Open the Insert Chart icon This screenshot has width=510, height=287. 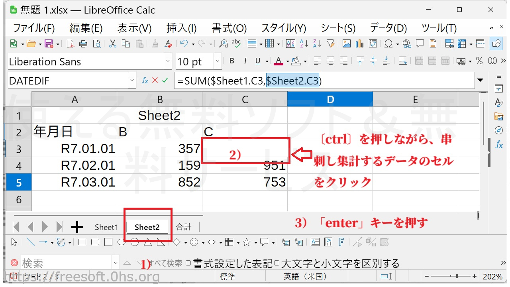(x=360, y=44)
